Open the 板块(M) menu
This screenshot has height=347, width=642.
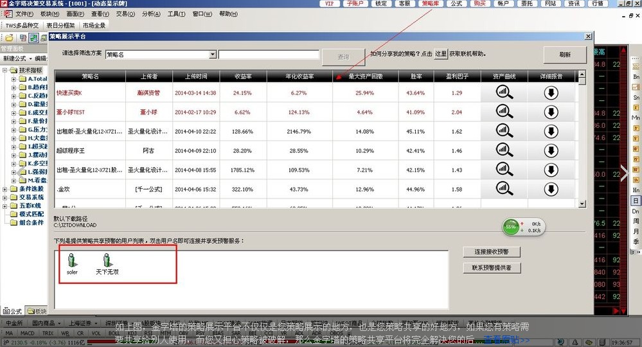pyautogui.click(x=50, y=14)
